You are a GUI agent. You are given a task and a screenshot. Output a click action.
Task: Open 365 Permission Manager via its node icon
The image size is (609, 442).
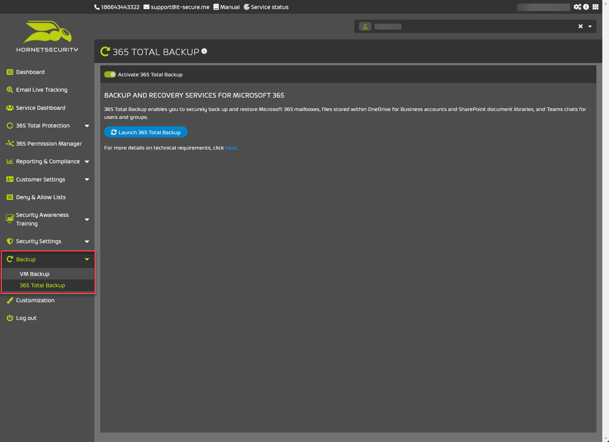pyautogui.click(x=10, y=144)
